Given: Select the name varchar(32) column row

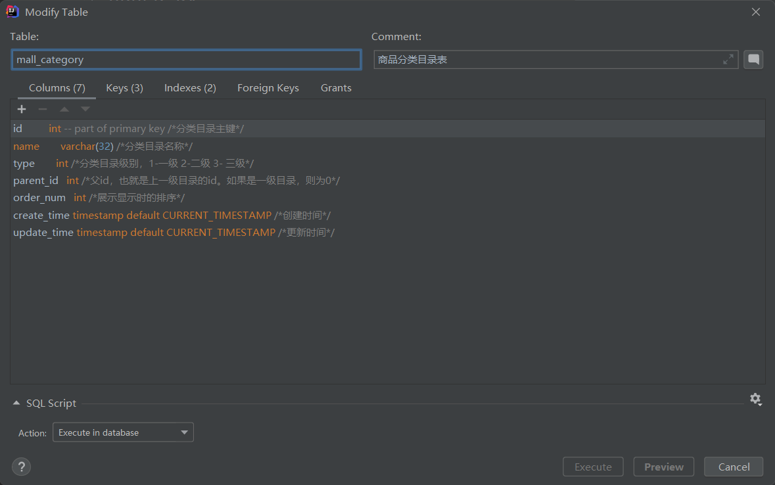Looking at the screenshot, I should tap(388, 147).
